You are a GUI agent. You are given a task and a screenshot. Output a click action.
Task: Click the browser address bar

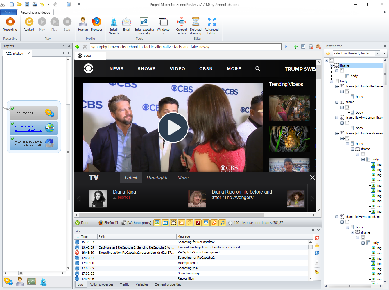[x=185, y=47]
